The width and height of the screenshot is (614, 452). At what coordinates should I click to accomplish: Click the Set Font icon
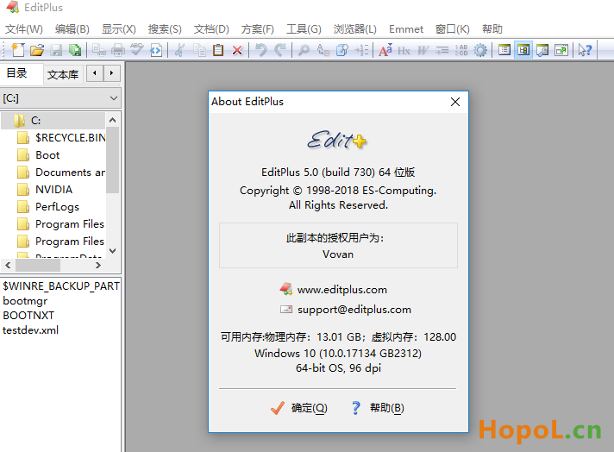pyautogui.click(x=385, y=50)
